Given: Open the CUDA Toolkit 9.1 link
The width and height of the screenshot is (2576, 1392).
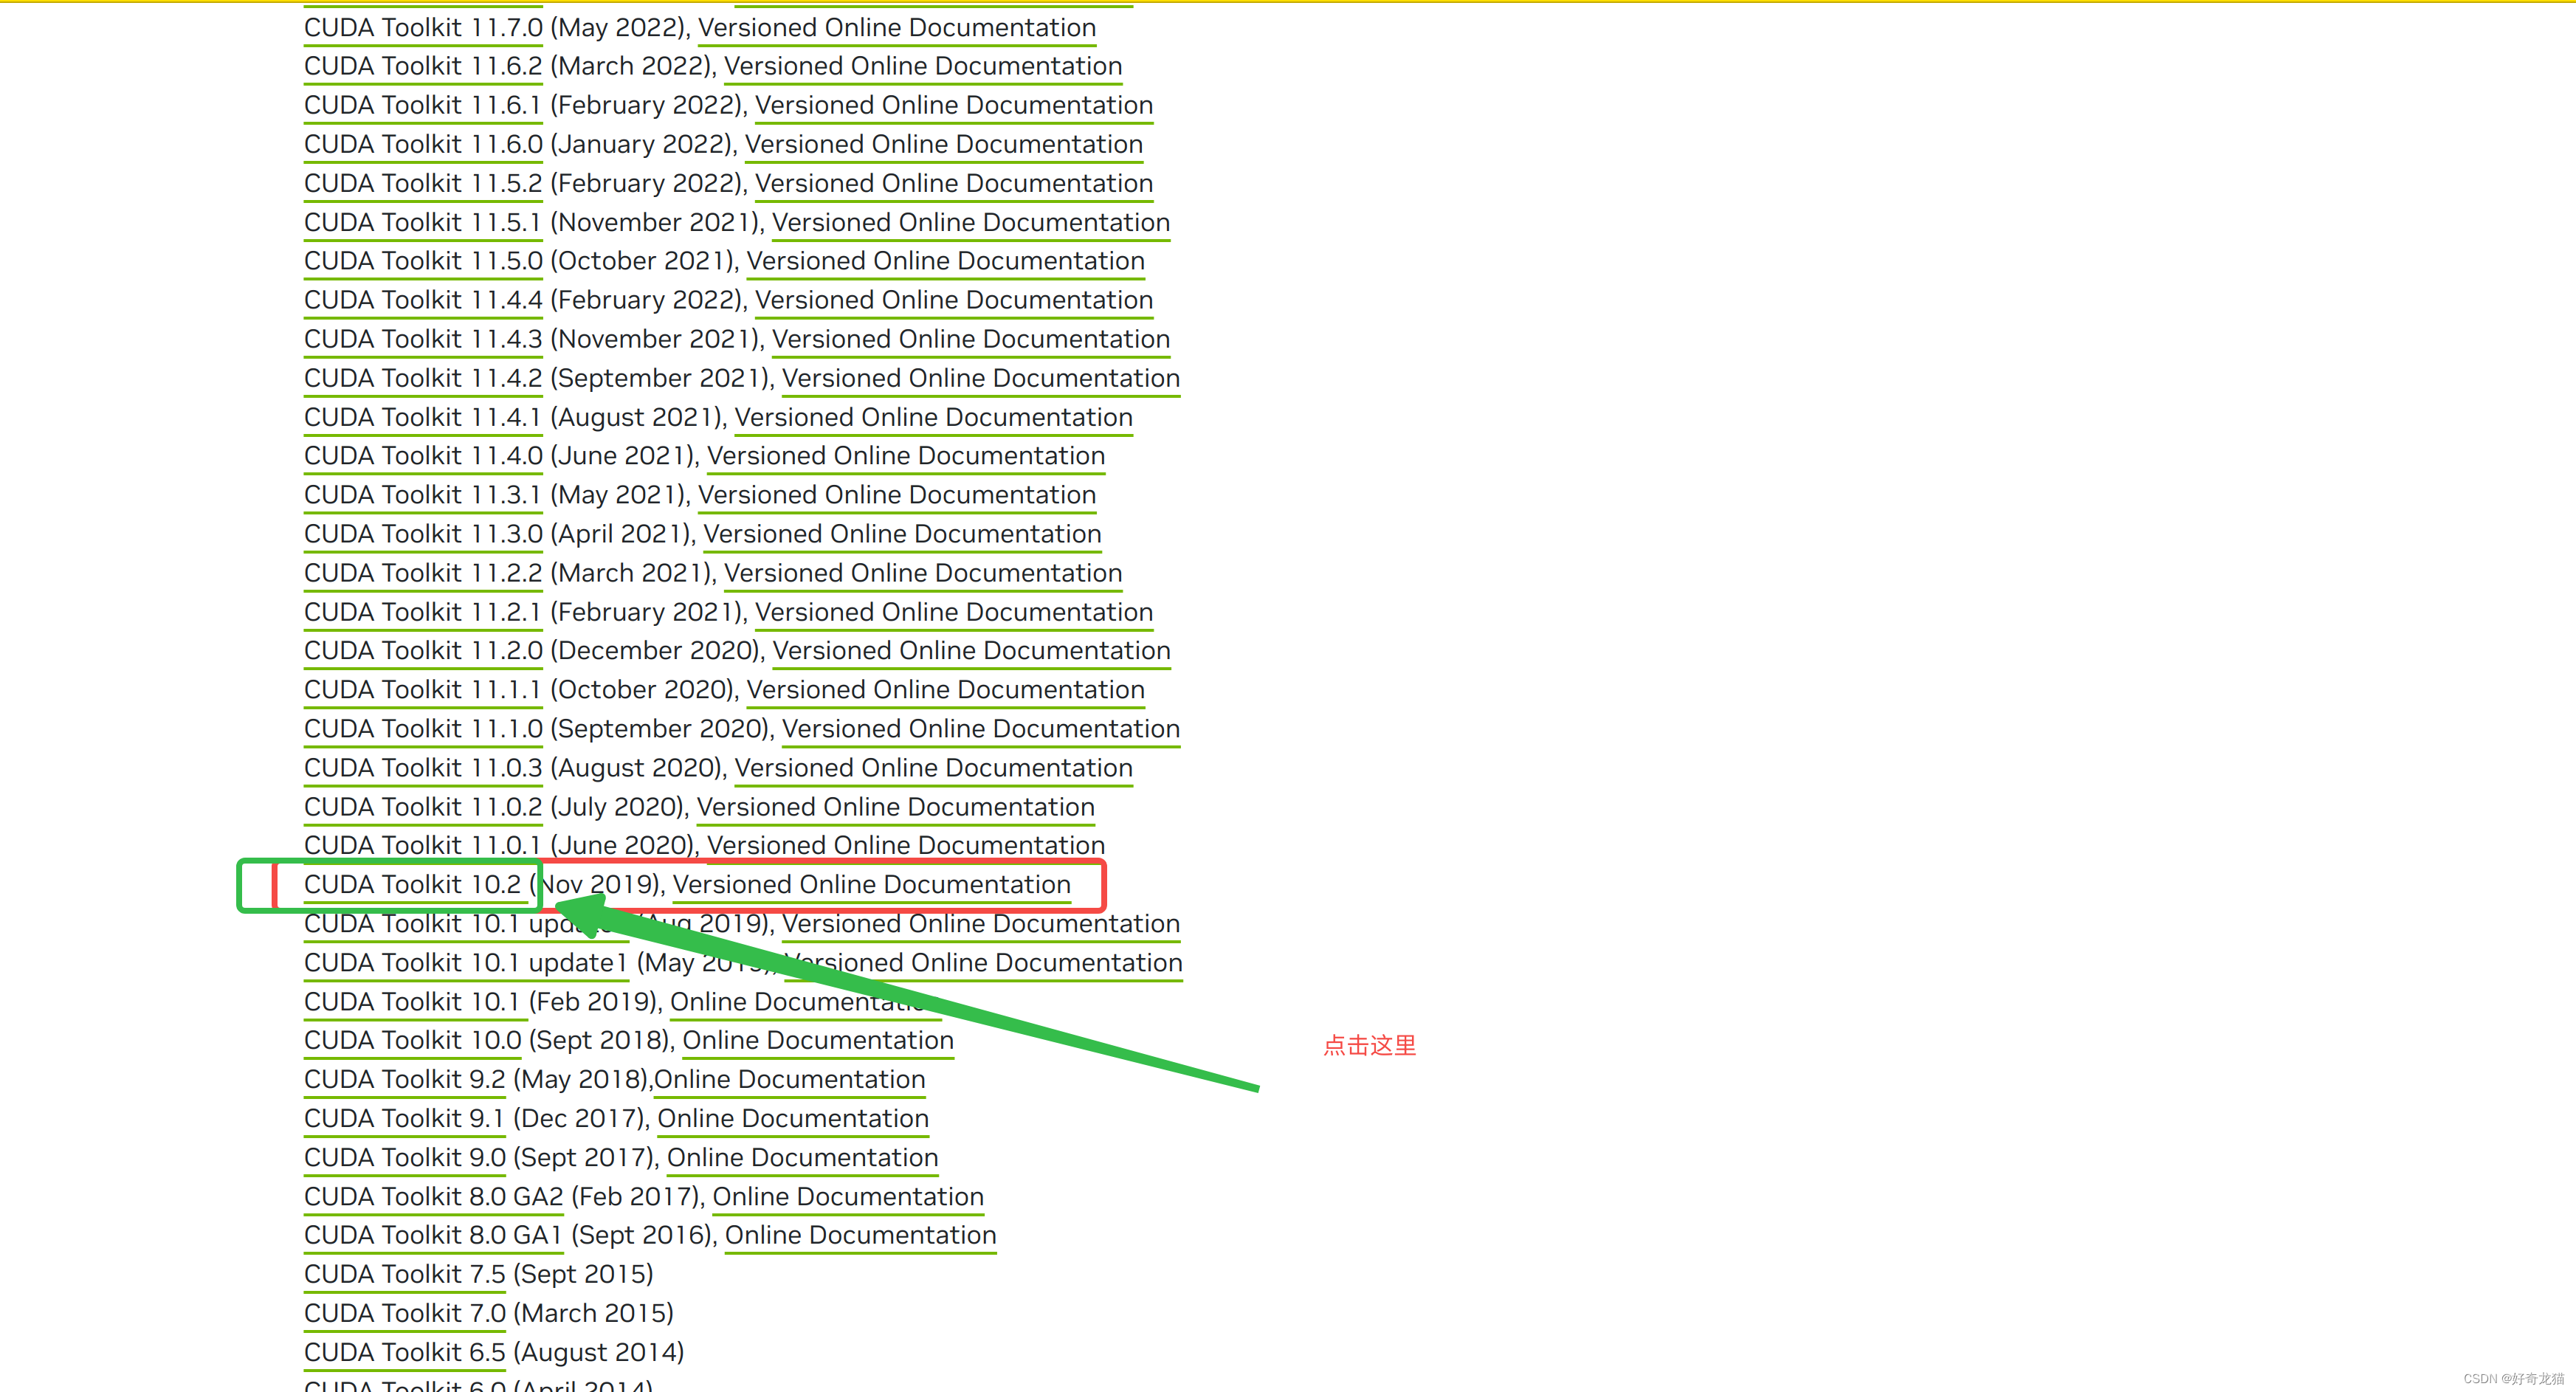Looking at the screenshot, I should (x=405, y=1120).
